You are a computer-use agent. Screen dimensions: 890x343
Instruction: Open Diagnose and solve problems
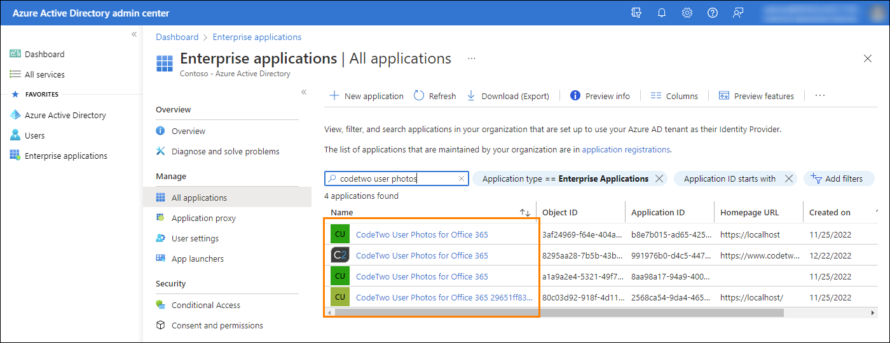click(x=227, y=151)
